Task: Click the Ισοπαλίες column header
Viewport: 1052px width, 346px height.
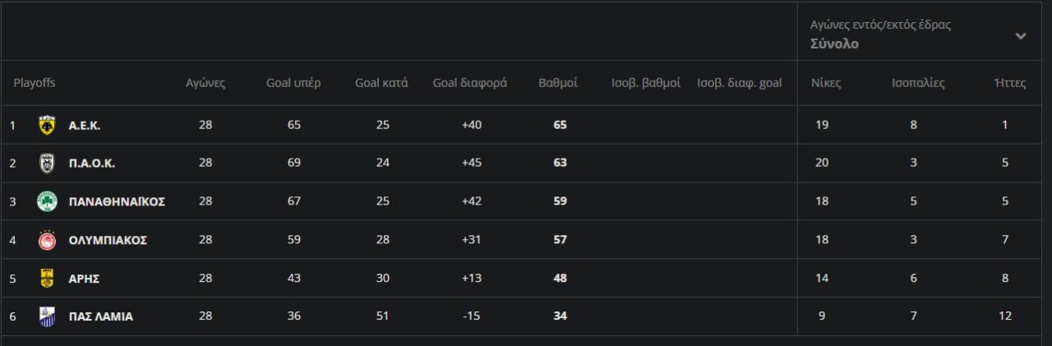Action: (x=918, y=83)
